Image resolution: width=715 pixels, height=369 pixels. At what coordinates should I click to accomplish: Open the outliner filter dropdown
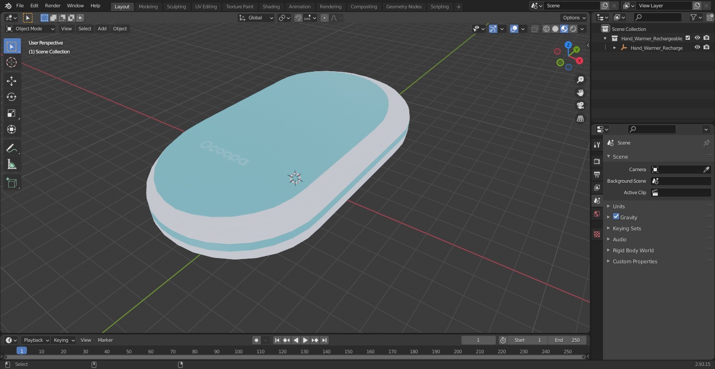696,17
